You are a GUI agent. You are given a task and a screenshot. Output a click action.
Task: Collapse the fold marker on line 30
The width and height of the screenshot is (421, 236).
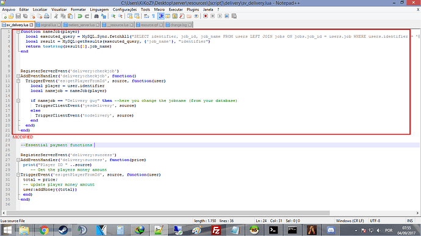[x=18, y=174]
